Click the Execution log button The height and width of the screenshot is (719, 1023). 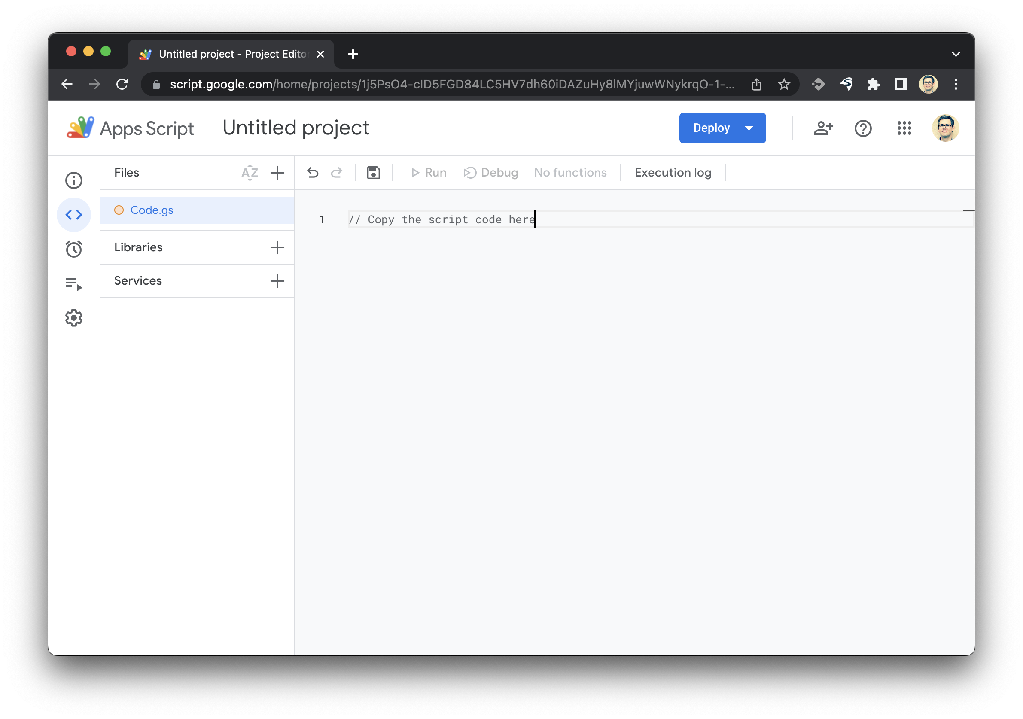(673, 172)
